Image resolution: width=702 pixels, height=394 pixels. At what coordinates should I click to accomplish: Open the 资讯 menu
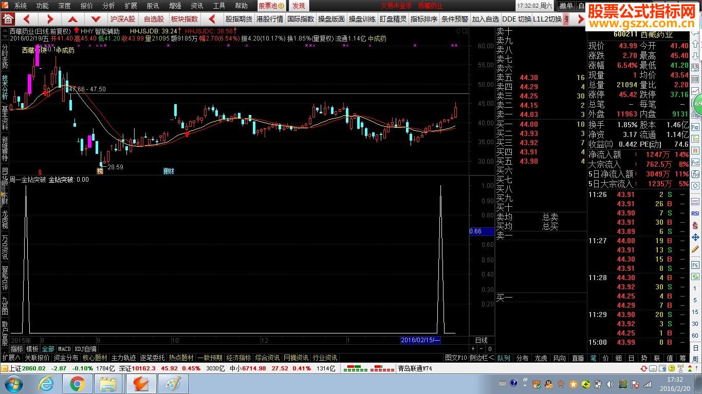[197, 6]
